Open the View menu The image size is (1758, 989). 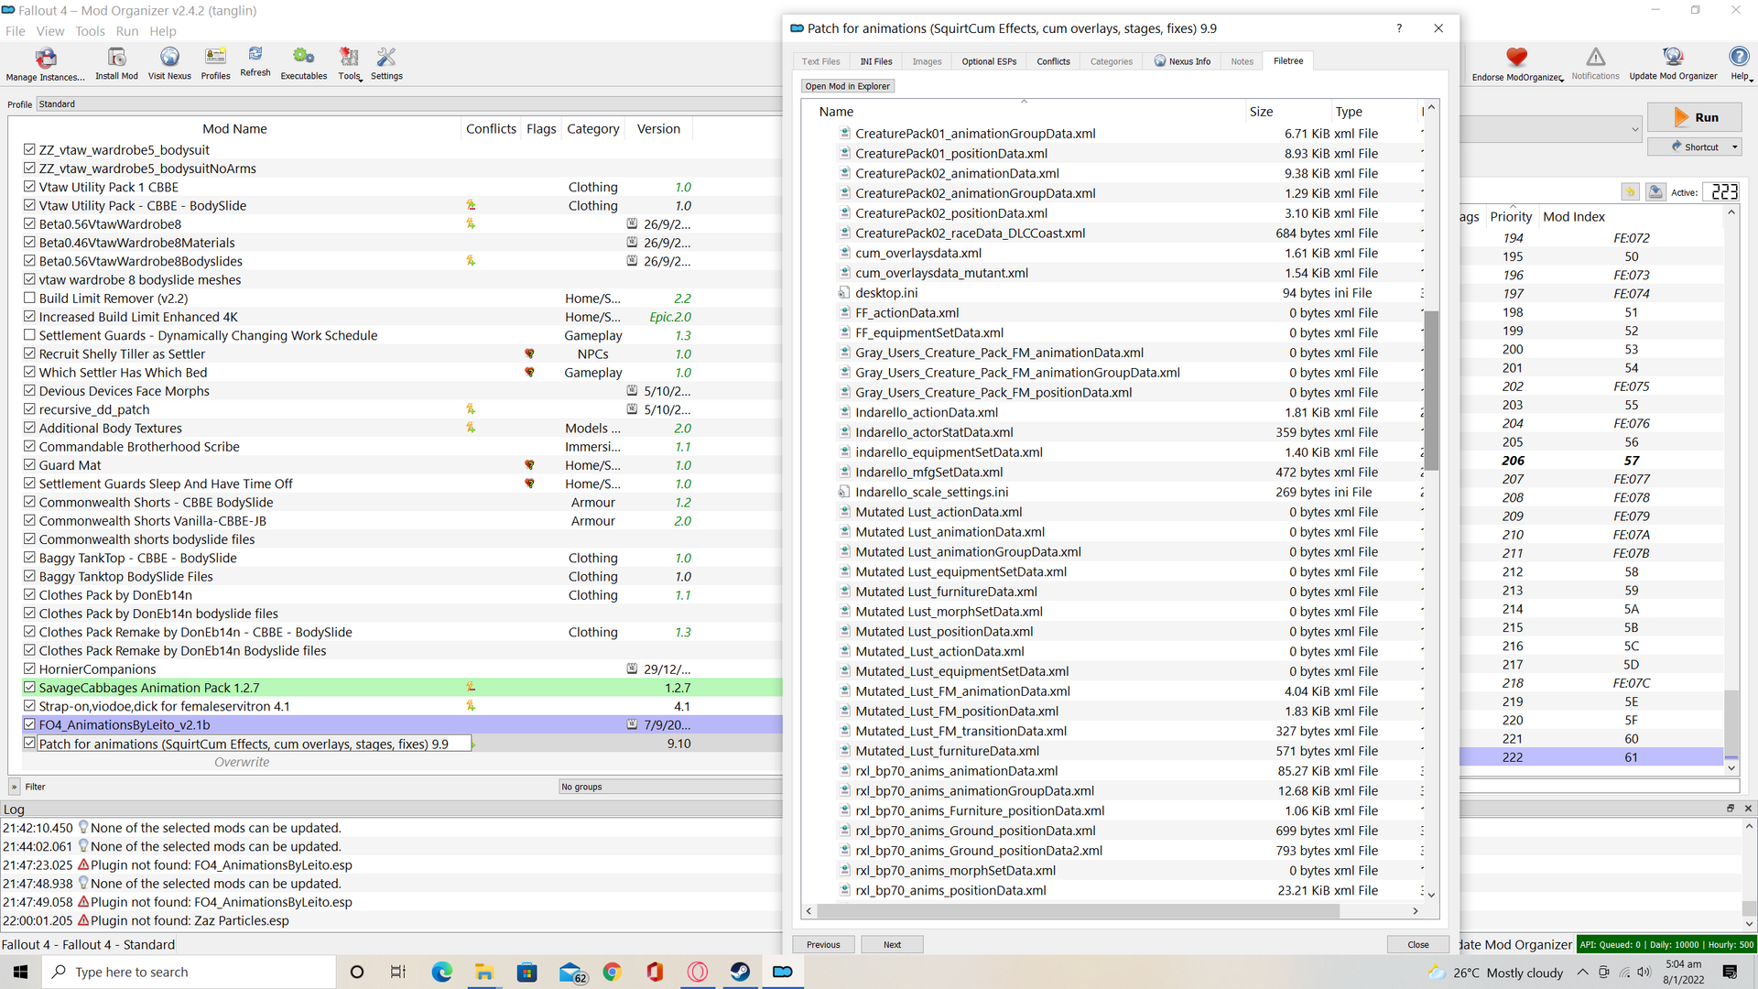pyautogui.click(x=50, y=31)
